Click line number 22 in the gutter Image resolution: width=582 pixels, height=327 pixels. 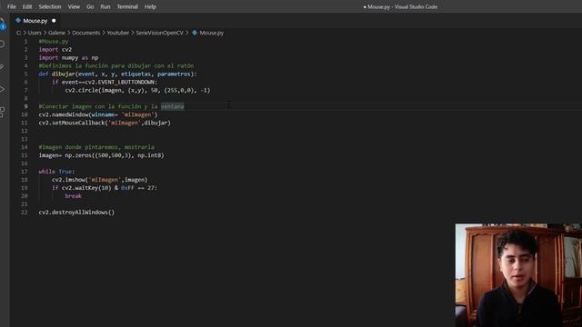(x=25, y=212)
